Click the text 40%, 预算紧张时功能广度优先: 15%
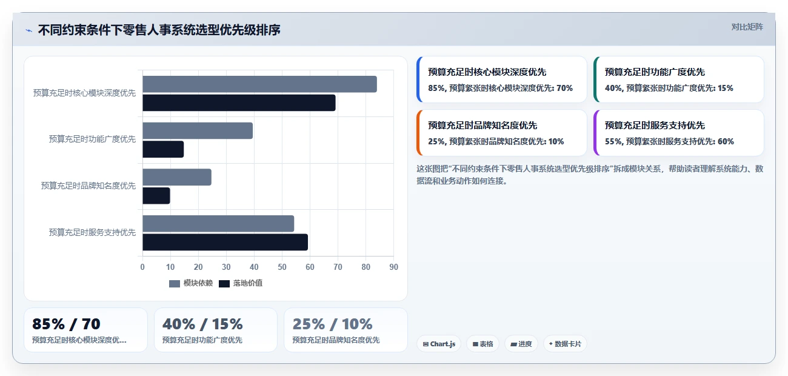 coord(669,88)
